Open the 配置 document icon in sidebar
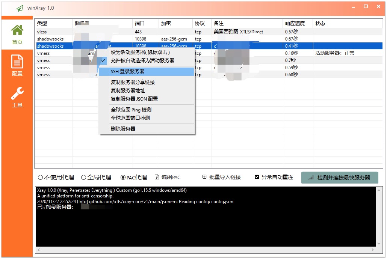This screenshot has width=387, height=259. 17,62
